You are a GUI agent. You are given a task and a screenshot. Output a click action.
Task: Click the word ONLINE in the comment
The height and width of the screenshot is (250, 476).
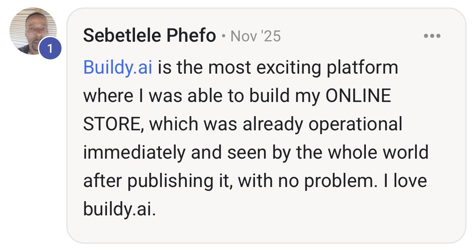coord(358,96)
